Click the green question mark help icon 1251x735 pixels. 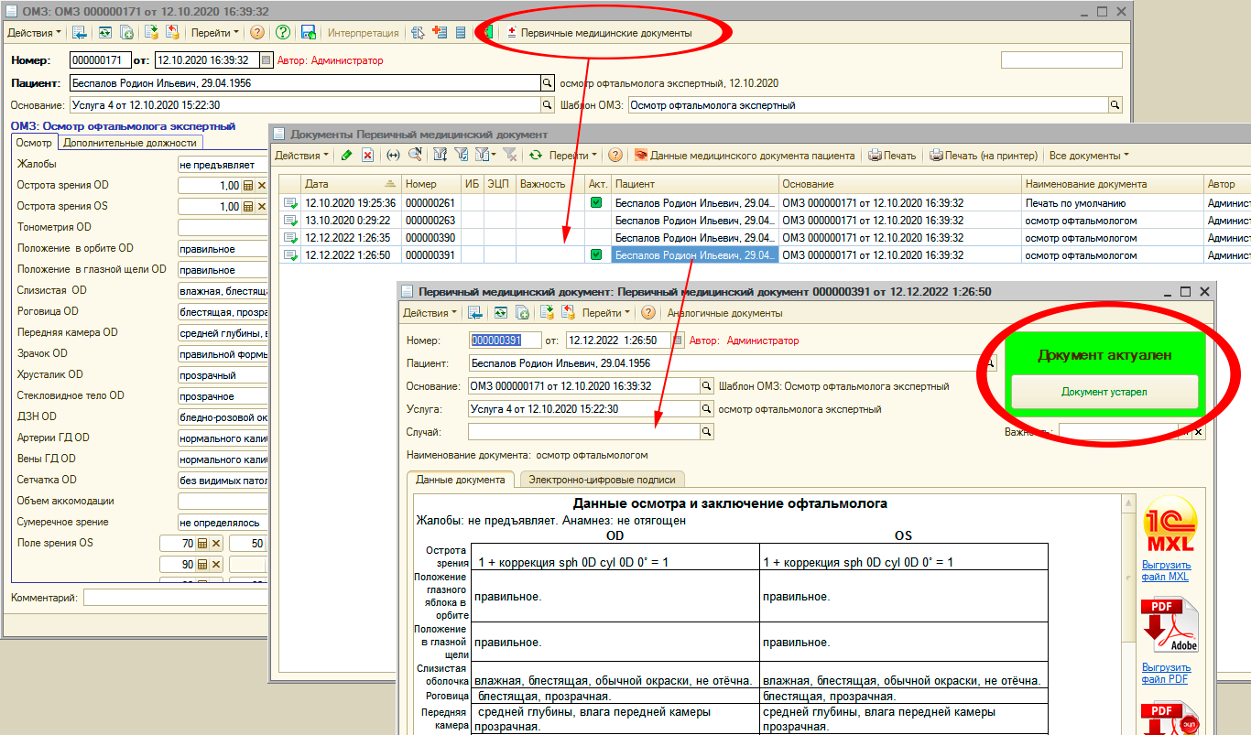click(x=283, y=33)
